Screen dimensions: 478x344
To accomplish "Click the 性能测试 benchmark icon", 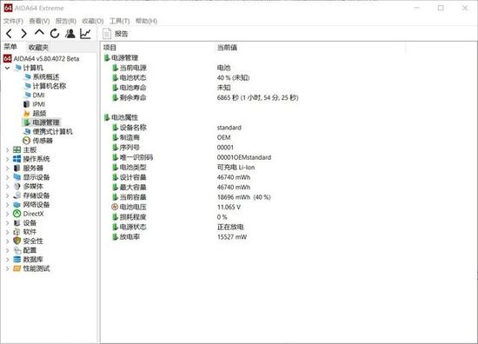I will click(17, 268).
